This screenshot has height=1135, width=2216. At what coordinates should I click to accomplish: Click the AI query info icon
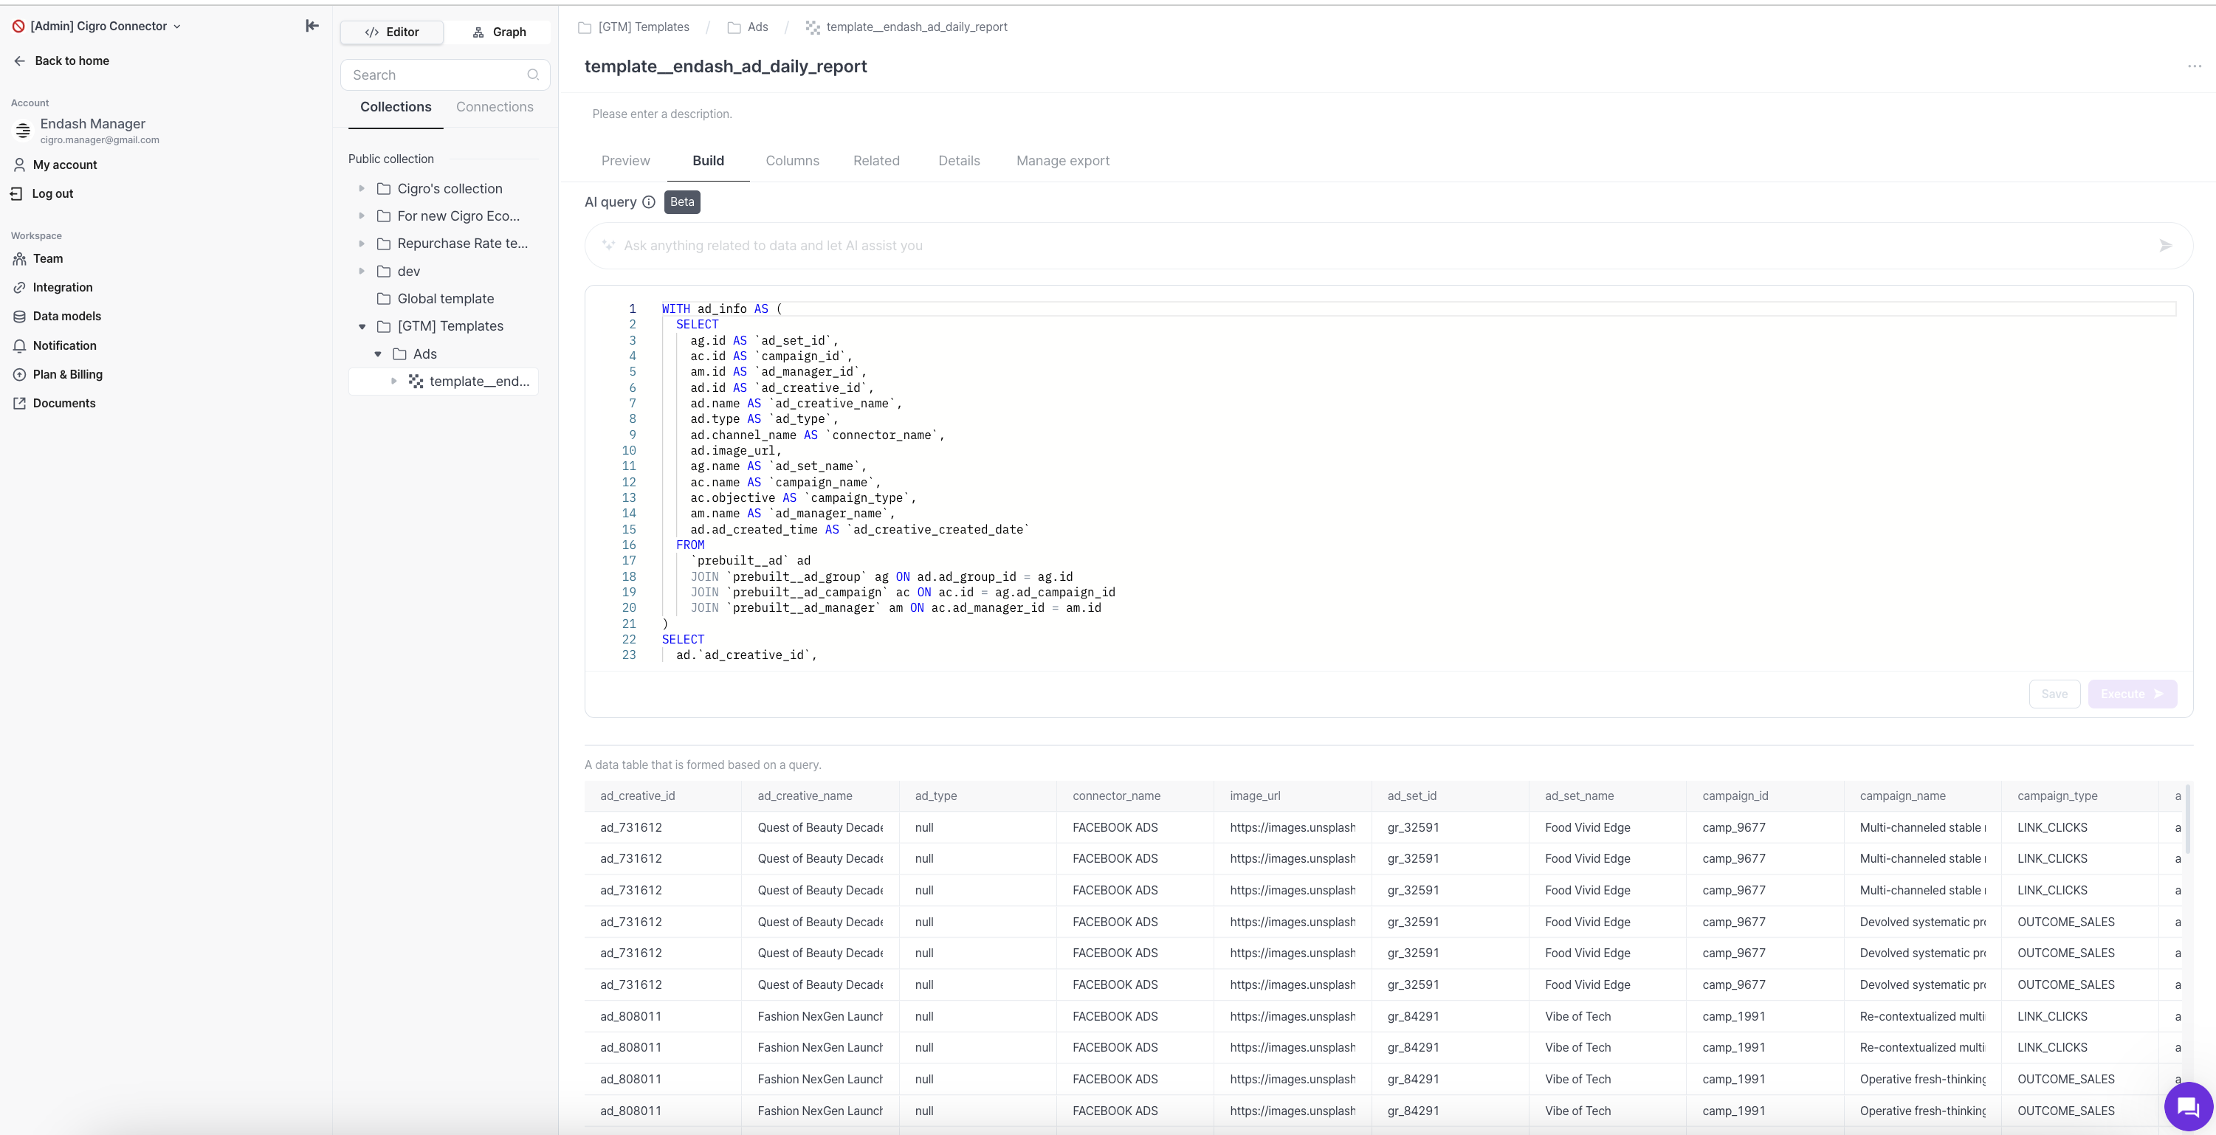pyautogui.click(x=649, y=202)
